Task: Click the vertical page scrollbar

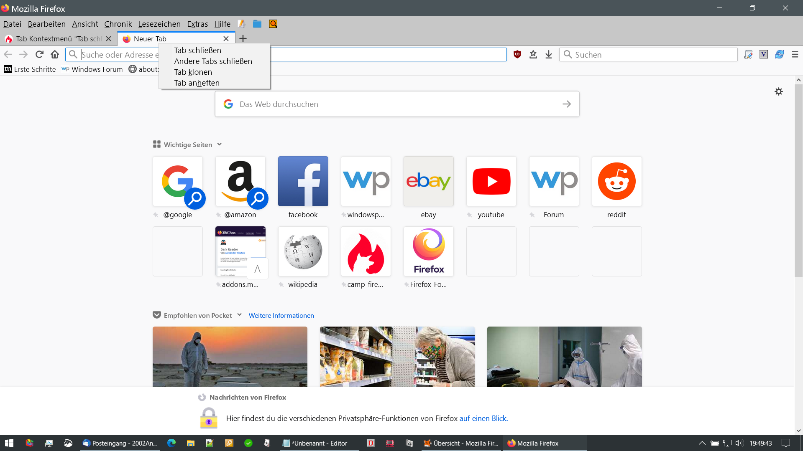Action: (798, 180)
